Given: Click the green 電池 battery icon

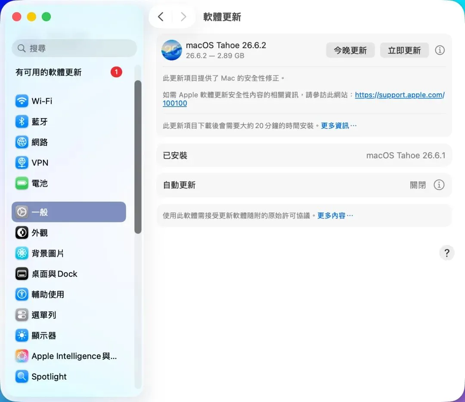Looking at the screenshot, I should point(22,184).
